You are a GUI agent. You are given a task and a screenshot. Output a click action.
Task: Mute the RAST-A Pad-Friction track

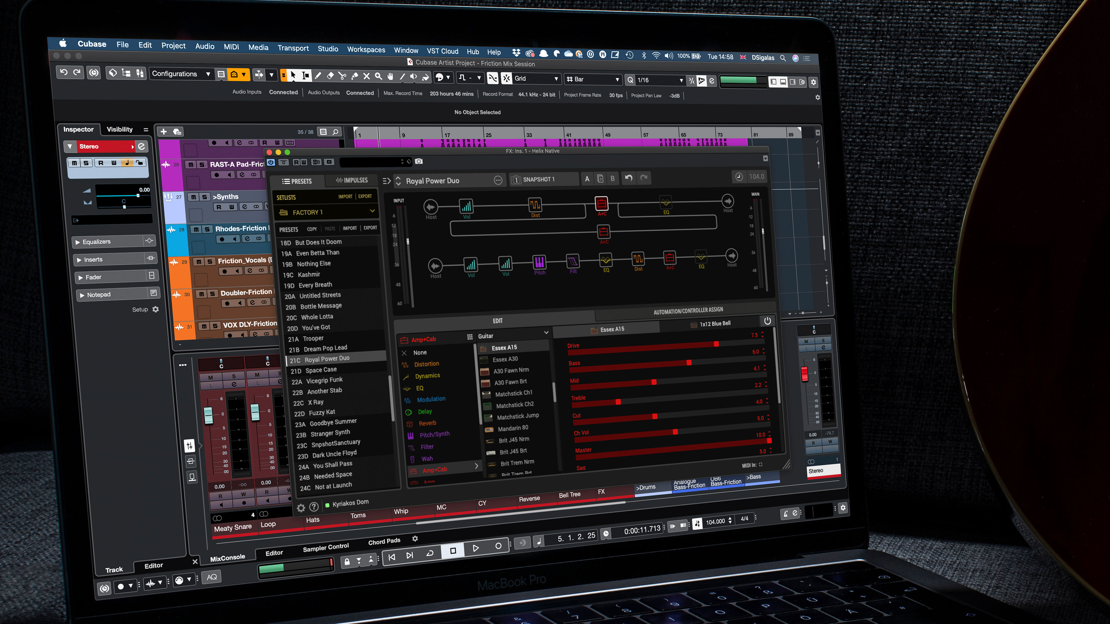(191, 165)
